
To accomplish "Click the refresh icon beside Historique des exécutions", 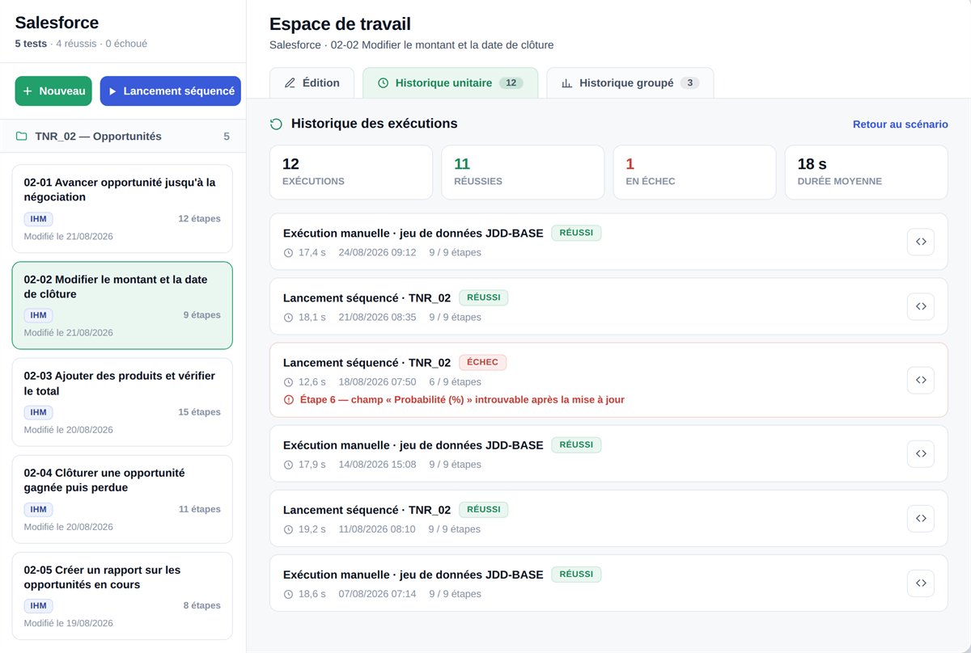I will tap(276, 124).
